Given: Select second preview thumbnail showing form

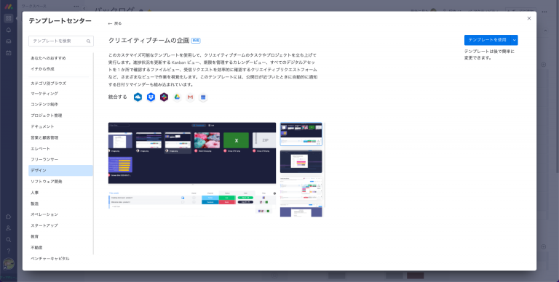Looking at the screenshot, I should coord(301,161).
